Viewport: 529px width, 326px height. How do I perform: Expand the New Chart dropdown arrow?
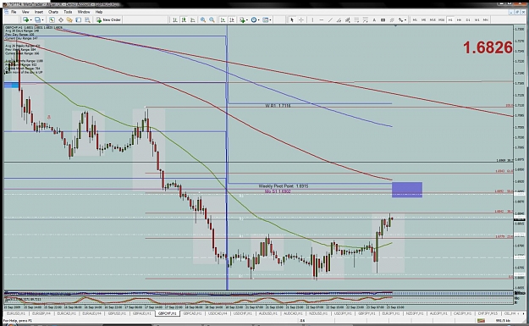(31, 20)
